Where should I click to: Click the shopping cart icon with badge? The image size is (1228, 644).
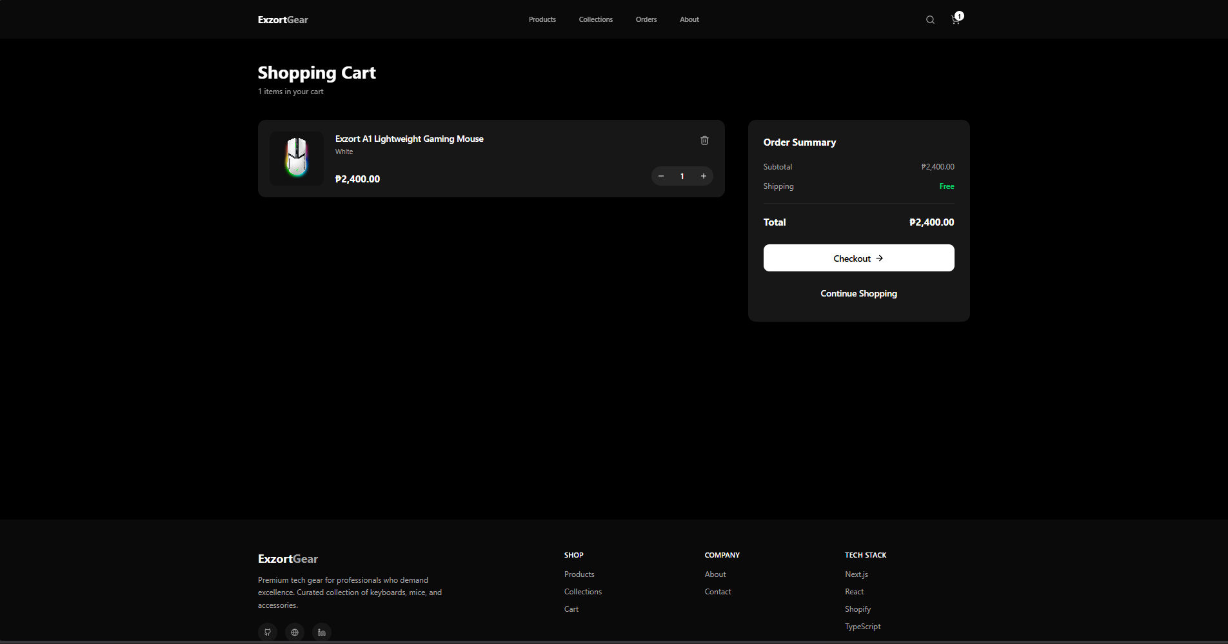[956, 20]
